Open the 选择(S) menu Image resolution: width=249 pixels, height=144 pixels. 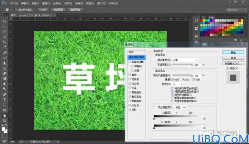pos(68,3)
